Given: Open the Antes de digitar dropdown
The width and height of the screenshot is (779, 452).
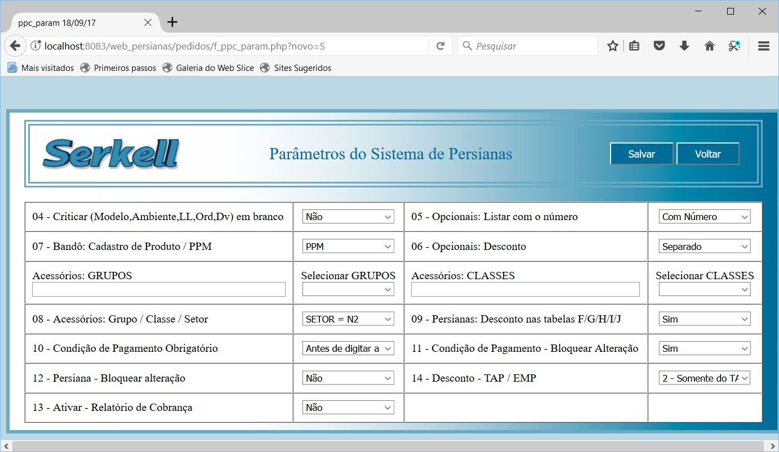Looking at the screenshot, I should click(x=348, y=348).
